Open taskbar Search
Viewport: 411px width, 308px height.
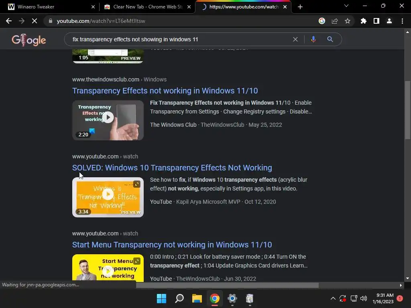(179, 298)
